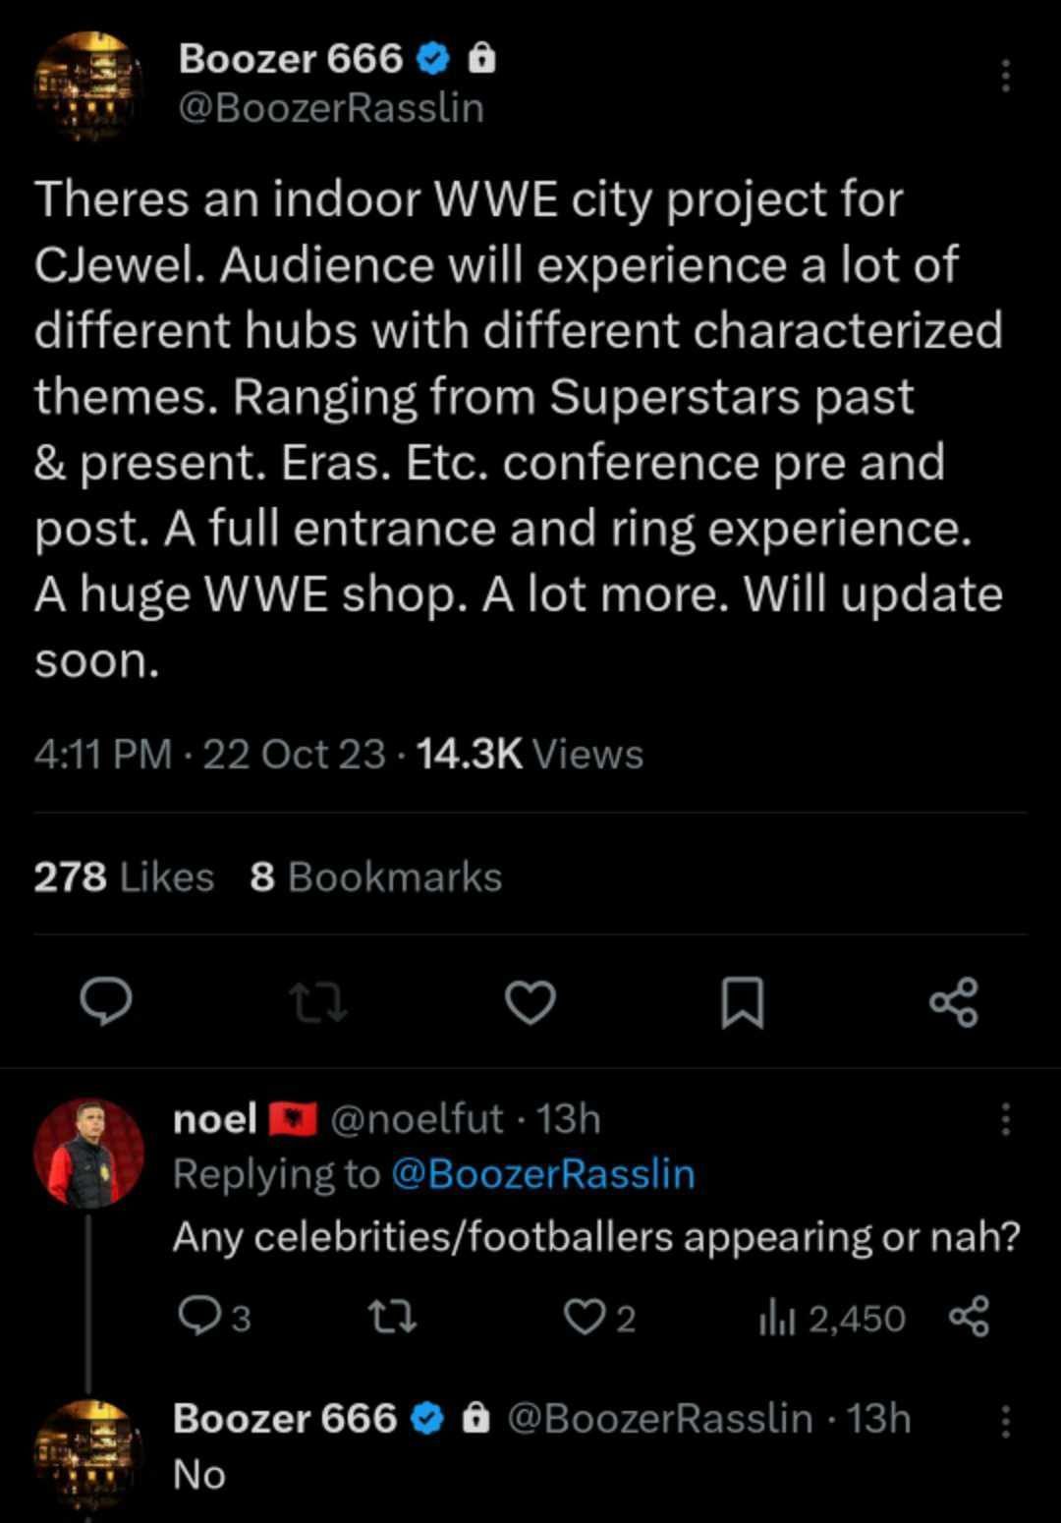Bookmark the WWE city project tweet

(x=743, y=1003)
